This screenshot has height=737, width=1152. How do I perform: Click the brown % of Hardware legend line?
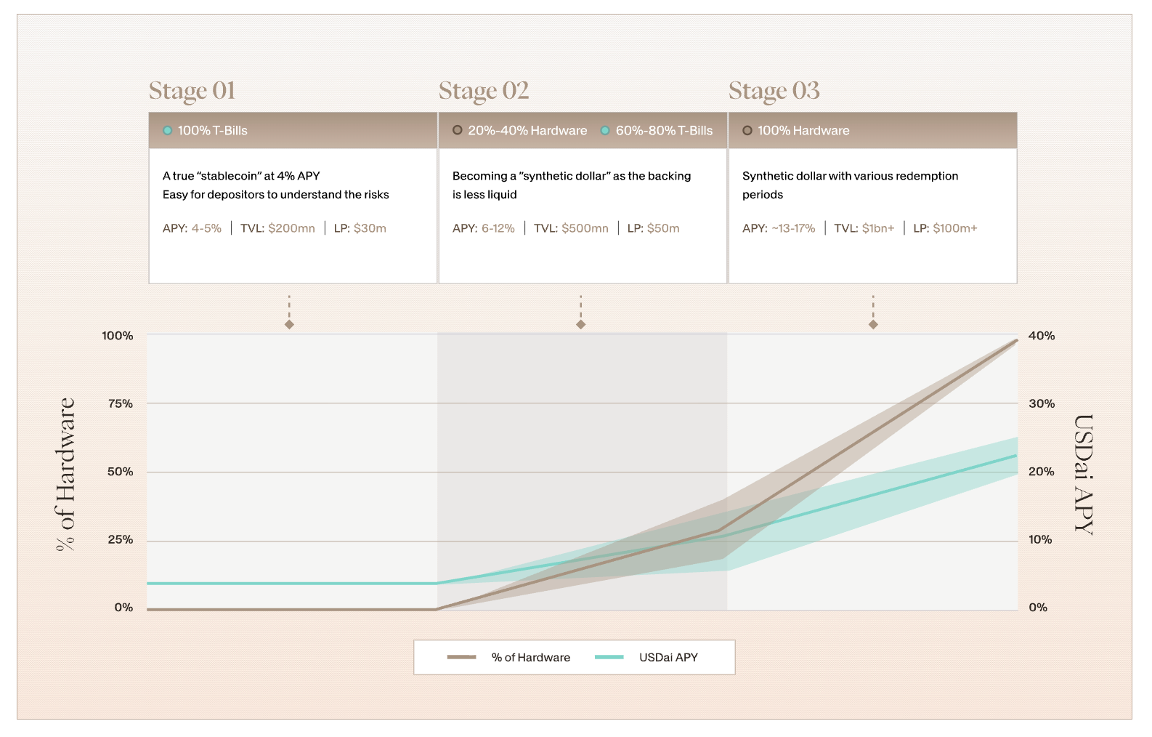pyautogui.click(x=462, y=657)
